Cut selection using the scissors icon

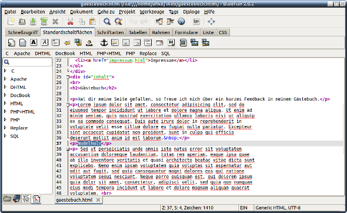coord(70,22)
